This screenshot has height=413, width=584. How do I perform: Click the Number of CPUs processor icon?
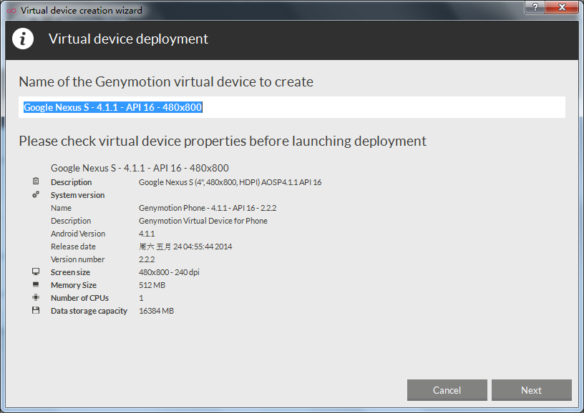[36, 298]
